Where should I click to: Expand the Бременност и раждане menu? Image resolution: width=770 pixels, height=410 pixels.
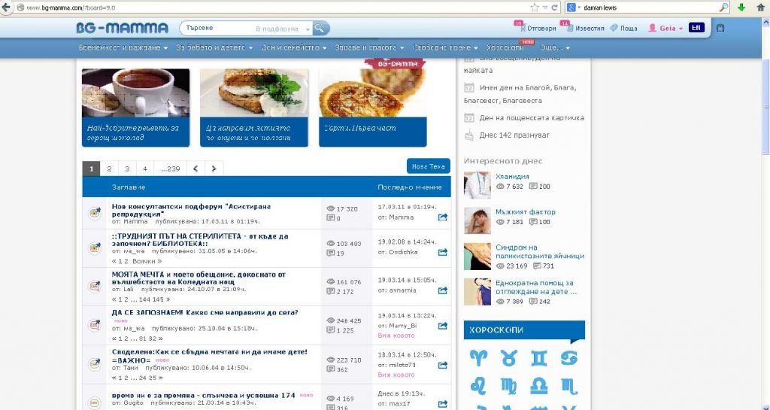[x=123, y=48]
